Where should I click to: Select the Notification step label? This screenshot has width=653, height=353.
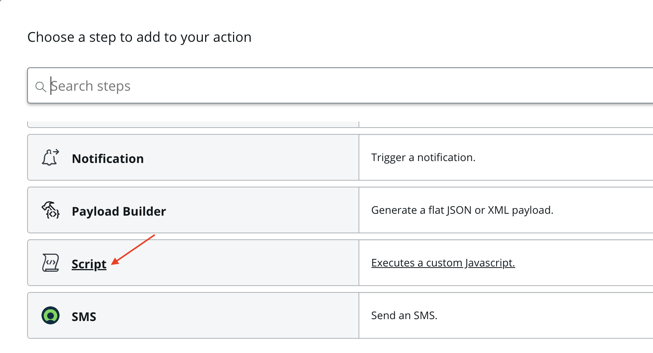(107, 159)
